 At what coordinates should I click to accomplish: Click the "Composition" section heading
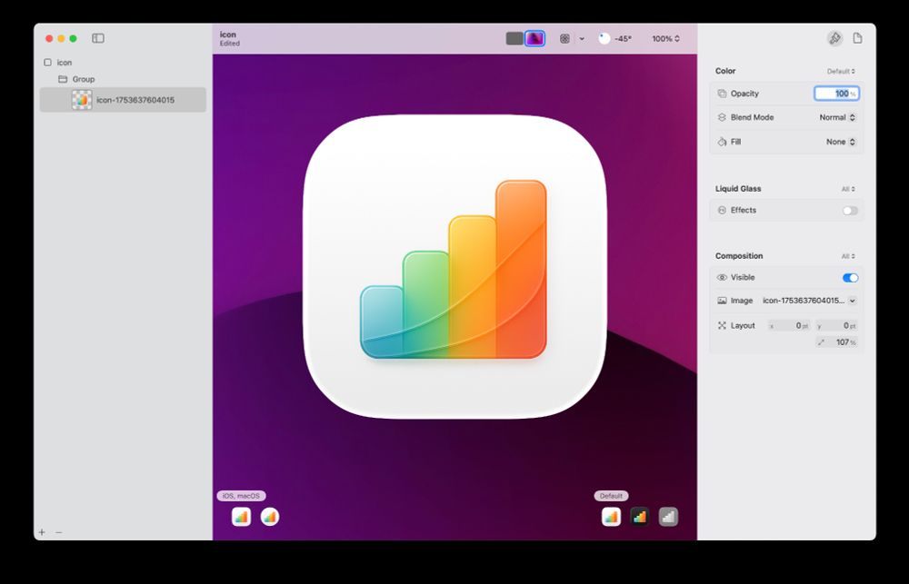[x=738, y=256]
